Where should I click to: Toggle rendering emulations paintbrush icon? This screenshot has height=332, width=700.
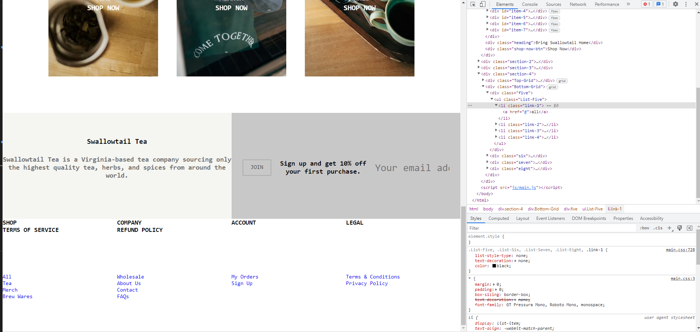(680, 228)
